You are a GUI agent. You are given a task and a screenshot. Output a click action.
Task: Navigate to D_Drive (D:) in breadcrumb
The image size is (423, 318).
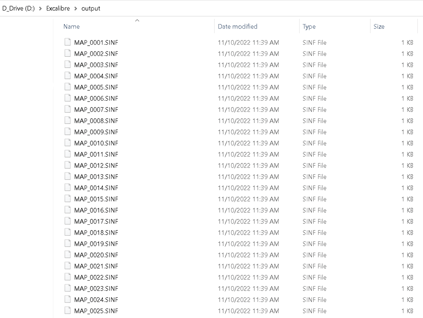click(18, 8)
